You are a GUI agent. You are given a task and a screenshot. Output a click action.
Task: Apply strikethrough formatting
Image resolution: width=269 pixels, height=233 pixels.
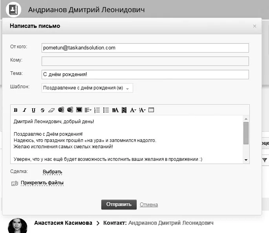tap(42, 110)
